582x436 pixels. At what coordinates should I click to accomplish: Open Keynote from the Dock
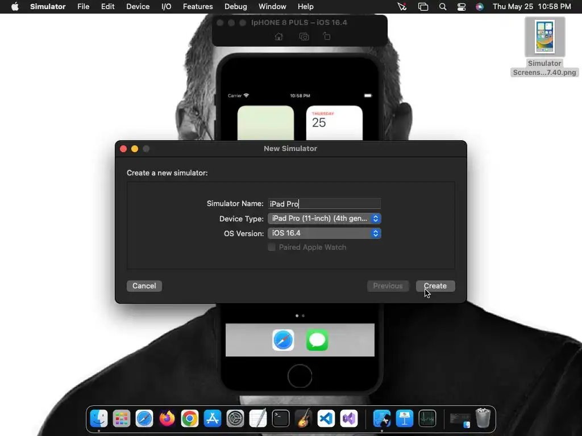point(405,418)
